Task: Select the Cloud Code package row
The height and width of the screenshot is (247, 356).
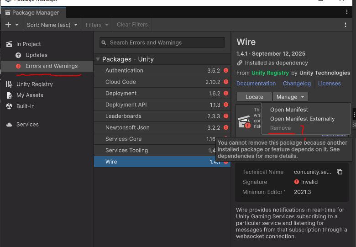Action: (x=162, y=82)
